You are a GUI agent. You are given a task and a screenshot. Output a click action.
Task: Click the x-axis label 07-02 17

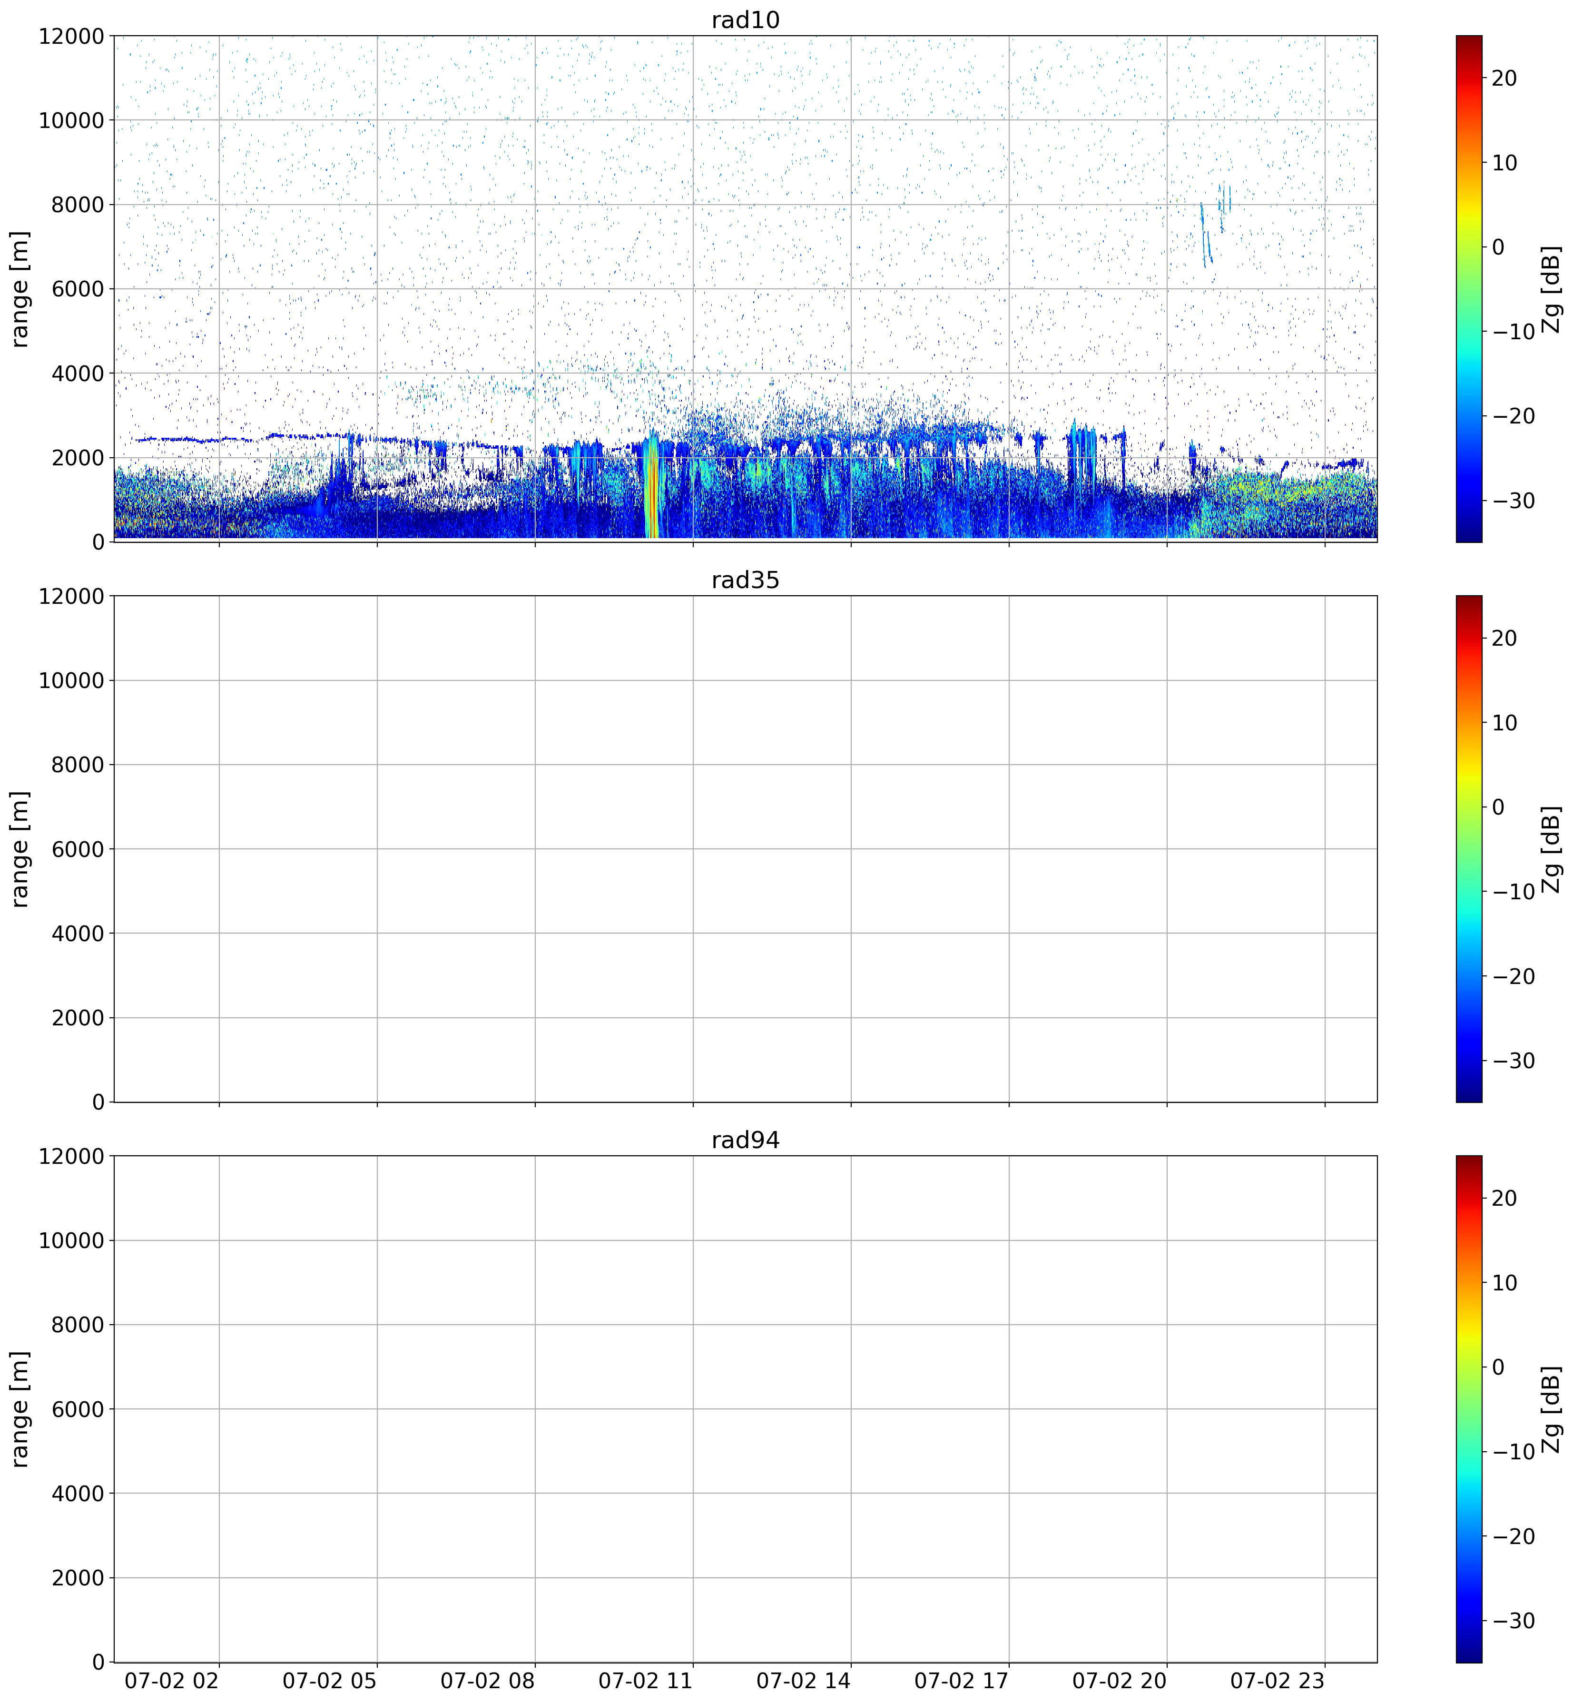point(961,1682)
